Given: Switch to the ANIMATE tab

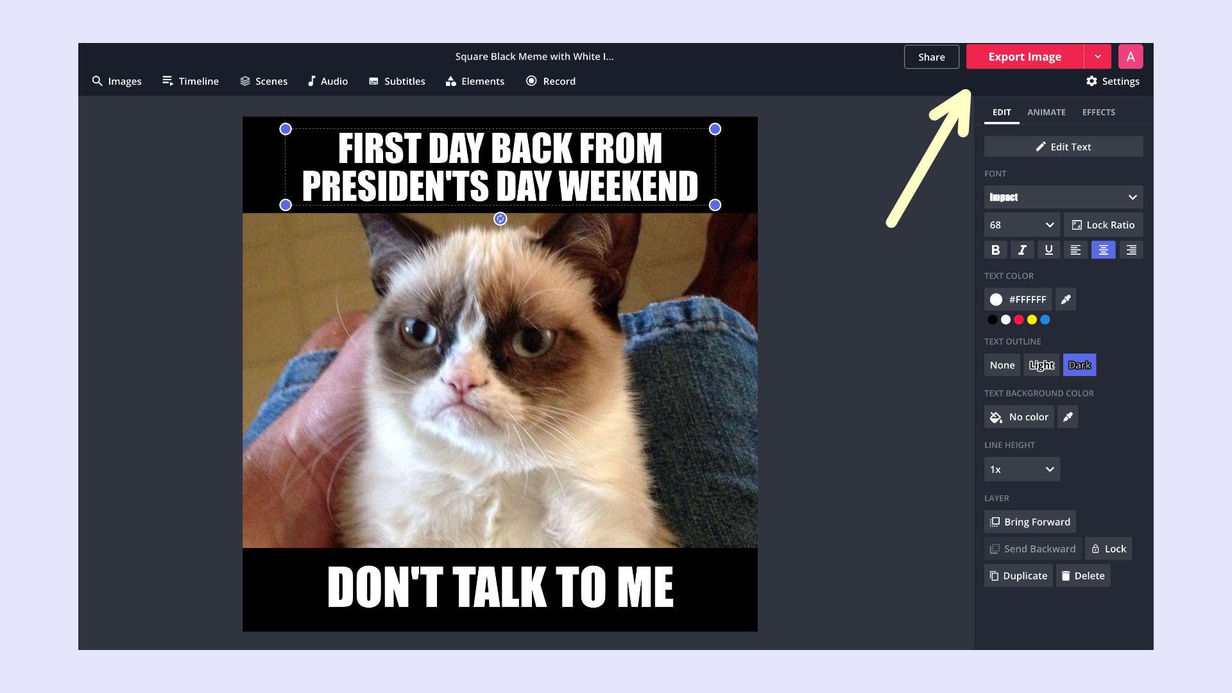Looking at the screenshot, I should [1046, 112].
